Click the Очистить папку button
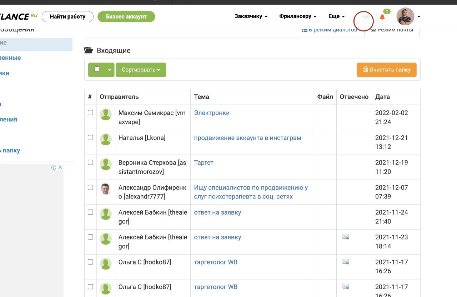This screenshot has width=457, height=297. [386, 70]
